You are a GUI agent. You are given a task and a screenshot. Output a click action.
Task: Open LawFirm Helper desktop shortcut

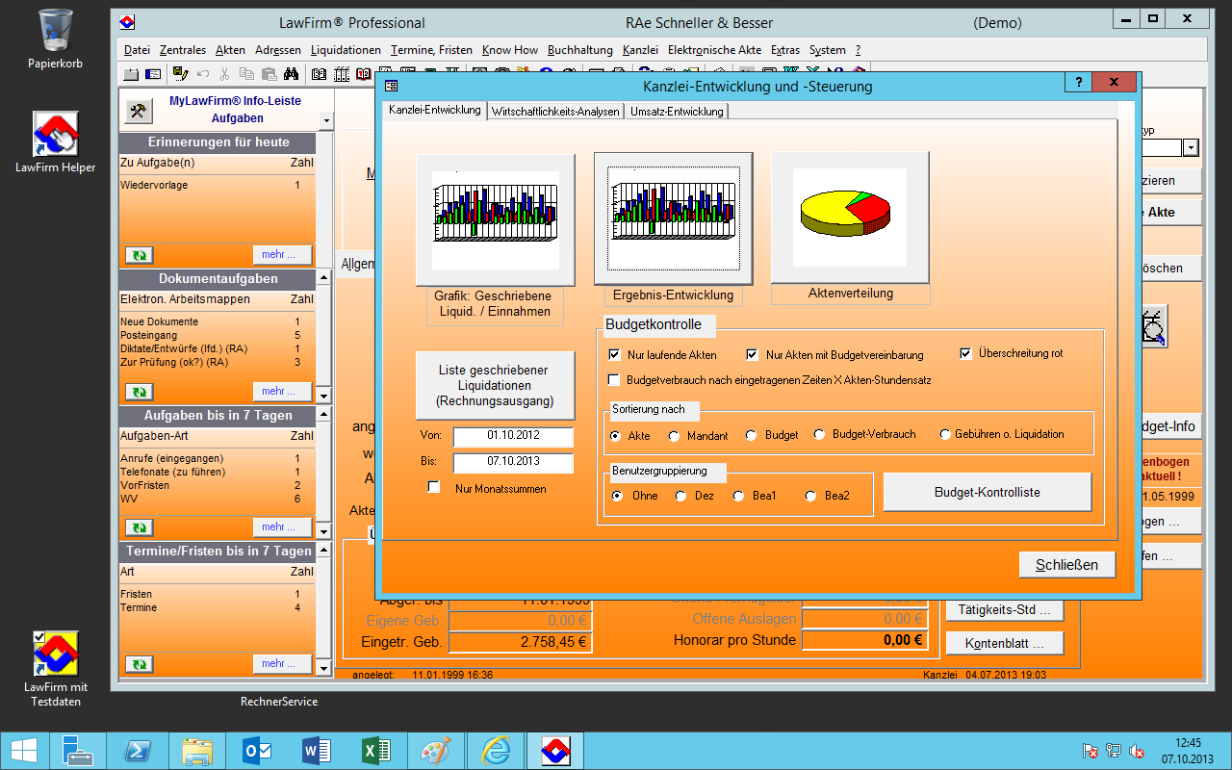click(x=55, y=142)
